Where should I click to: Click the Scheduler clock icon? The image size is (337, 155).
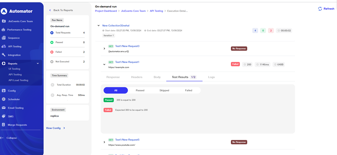pos(4,99)
